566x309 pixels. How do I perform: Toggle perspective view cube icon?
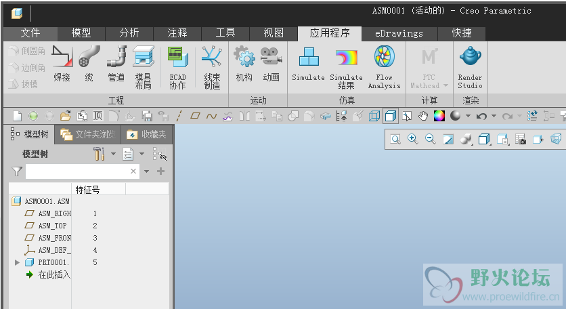tap(556, 139)
